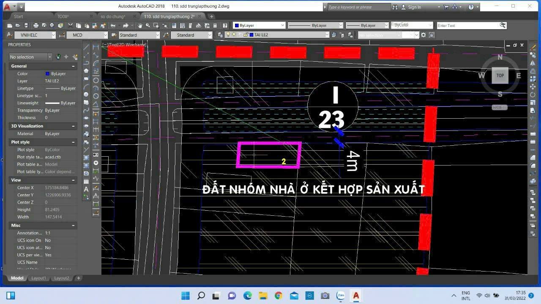Toggle the layer on/off lightbulb icon
This screenshot has width=541, height=304.
[x=228, y=35]
